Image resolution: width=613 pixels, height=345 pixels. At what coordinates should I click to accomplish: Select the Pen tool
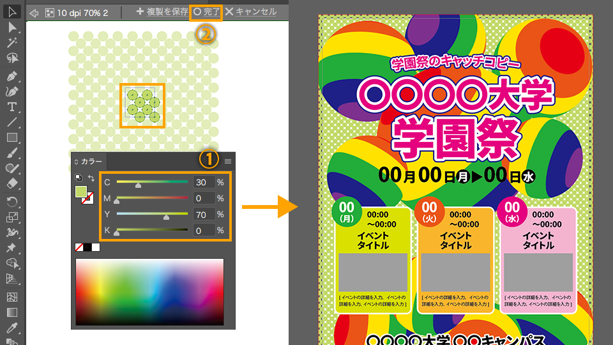[x=12, y=76]
